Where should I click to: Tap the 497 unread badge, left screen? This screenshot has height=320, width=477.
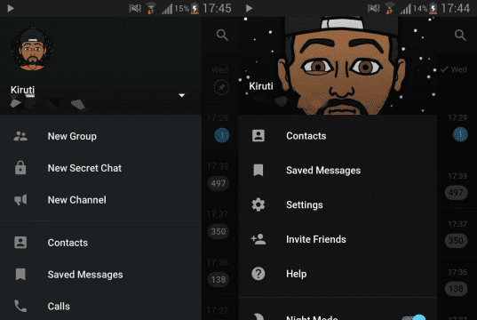219,184
